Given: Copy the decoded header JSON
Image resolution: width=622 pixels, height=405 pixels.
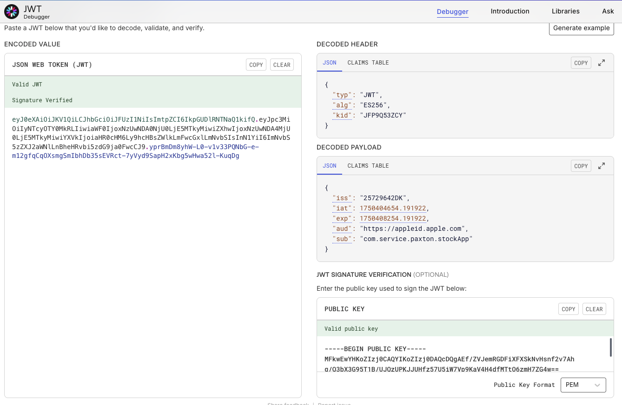Looking at the screenshot, I should (581, 63).
